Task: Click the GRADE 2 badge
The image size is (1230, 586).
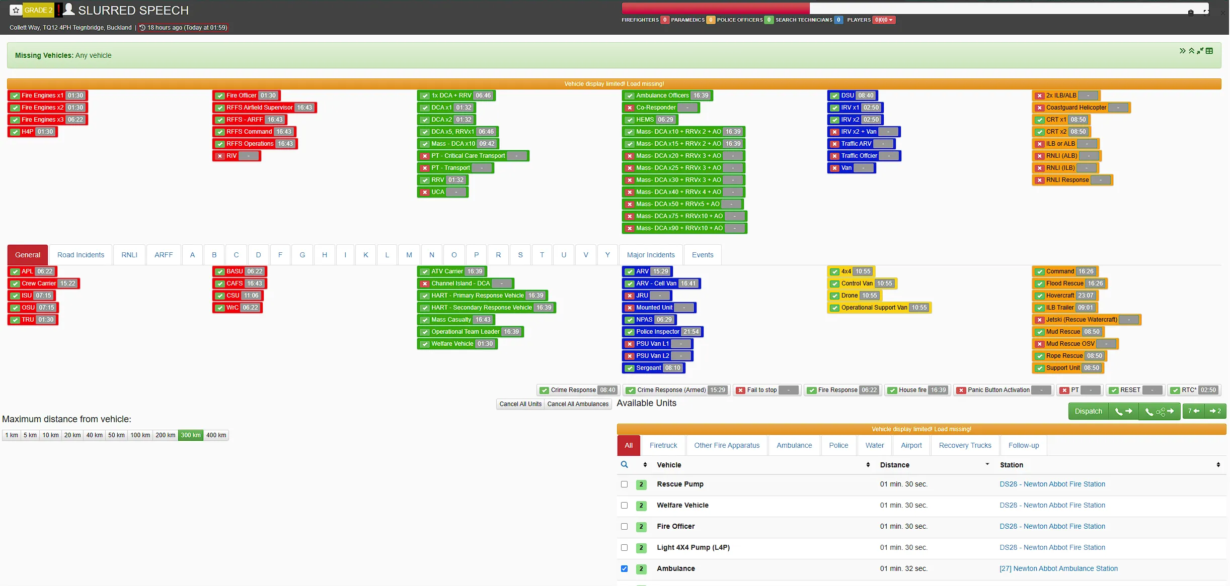Action: coord(38,10)
